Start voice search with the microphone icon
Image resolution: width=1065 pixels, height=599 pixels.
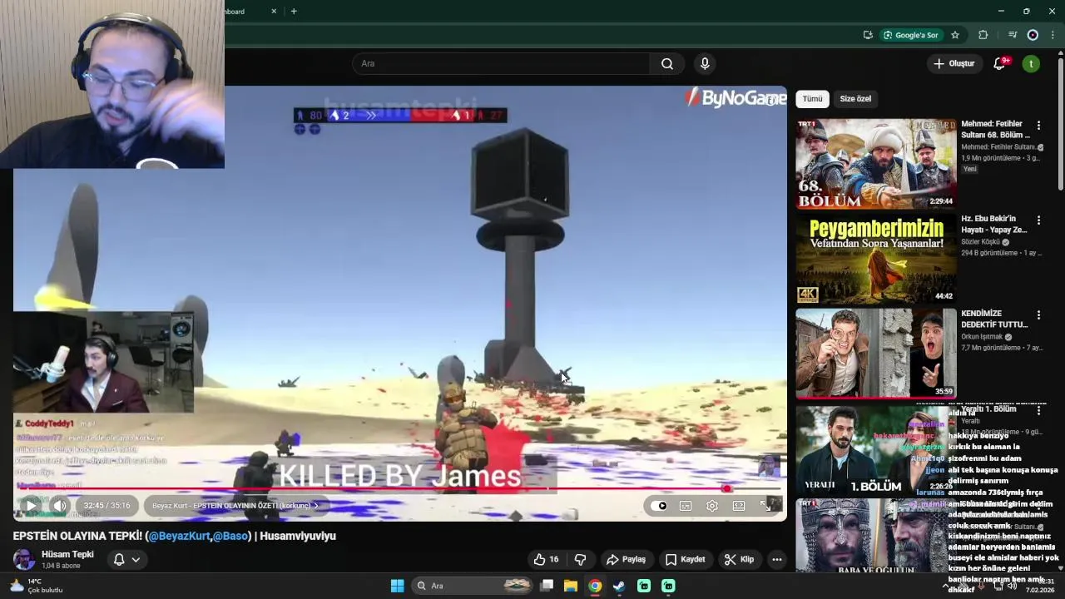click(705, 63)
